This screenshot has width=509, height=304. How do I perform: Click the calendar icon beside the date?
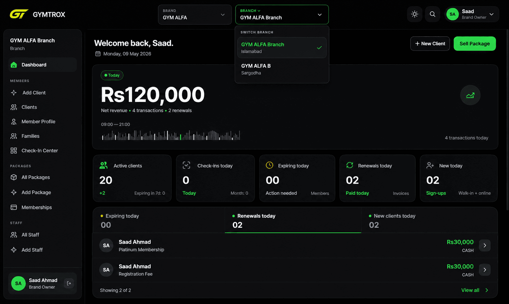pos(98,54)
